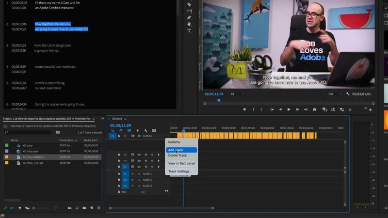The width and height of the screenshot is (388, 218).
Task: Select XD Intro.mp4 in the project
Action: coord(31,151)
